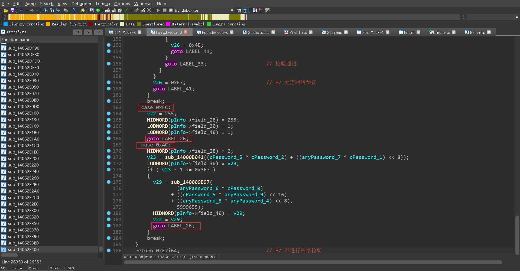Switch to the Strings tab
The height and width of the screenshot is (271, 520).
[x=334, y=32]
